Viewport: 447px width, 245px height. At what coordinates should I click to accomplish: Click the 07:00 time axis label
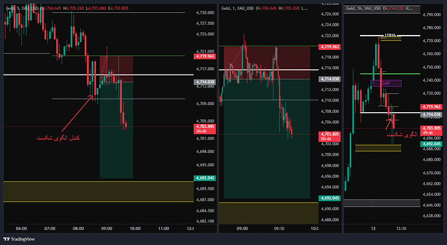[50, 229]
